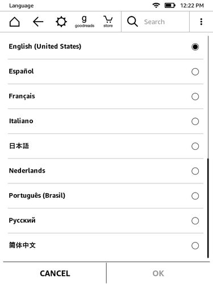
Task: Open settings gear icon in toolbar
Action: tap(61, 22)
